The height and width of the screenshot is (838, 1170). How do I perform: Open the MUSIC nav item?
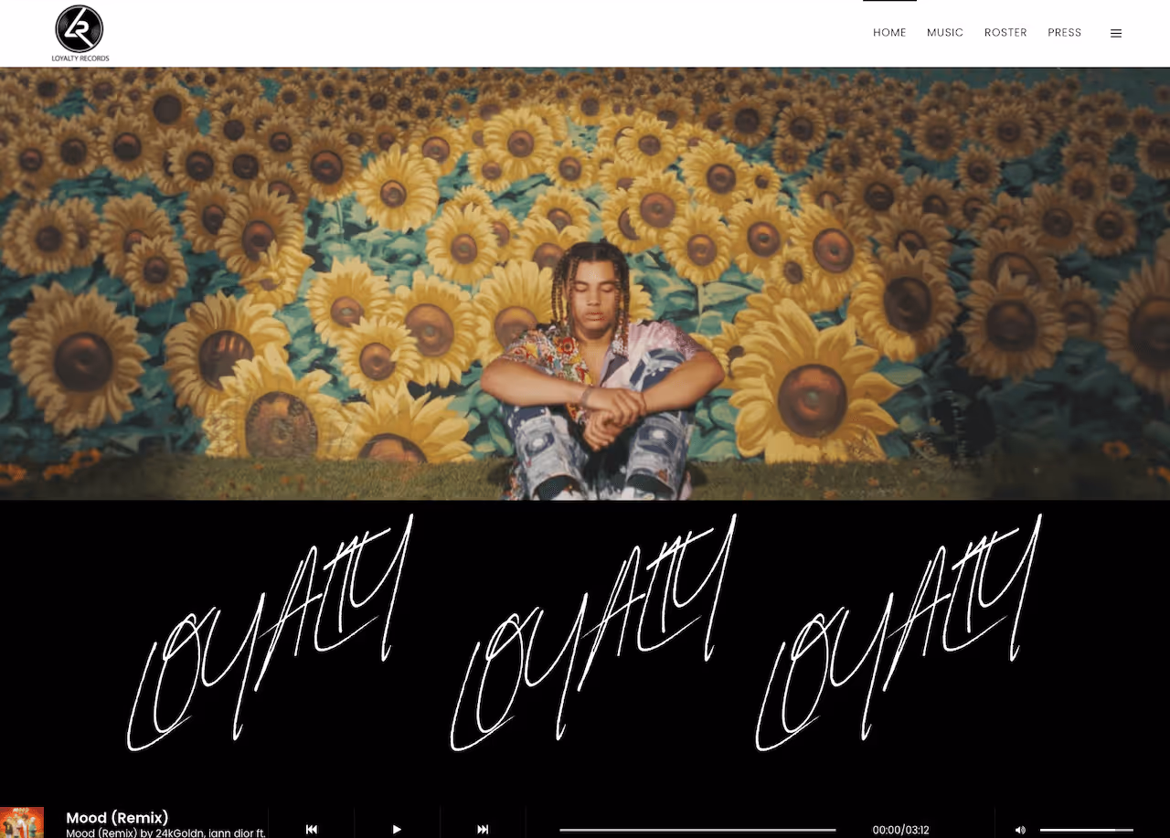(x=945, y=33)
